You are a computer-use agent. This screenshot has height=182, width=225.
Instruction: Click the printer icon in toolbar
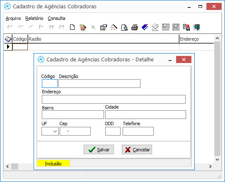(x=135, y=27)
